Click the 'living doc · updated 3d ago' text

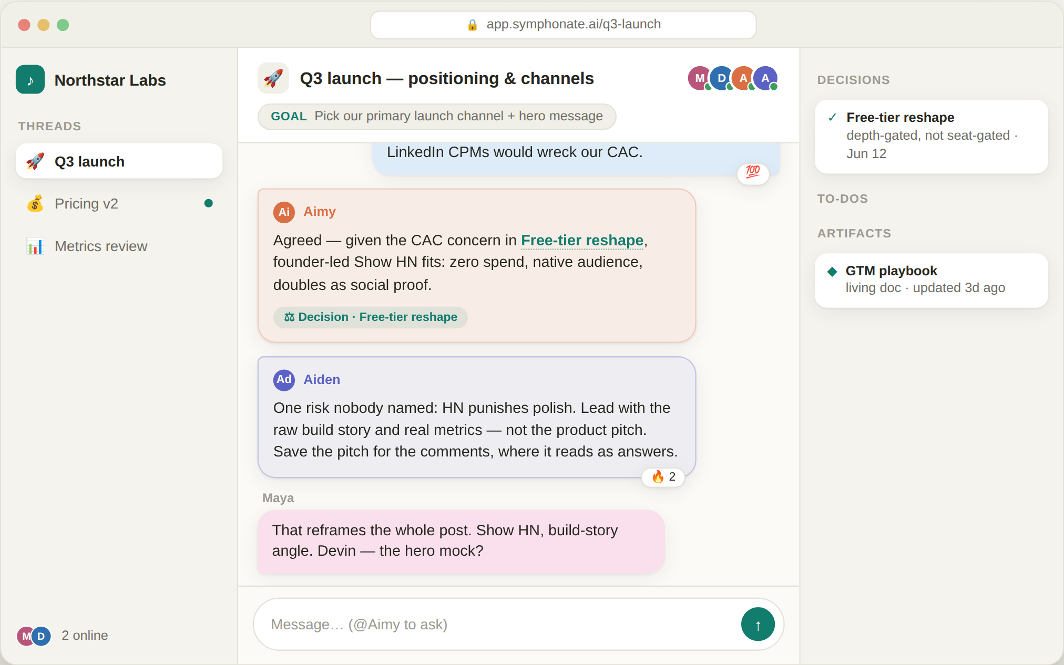[925, 288]
